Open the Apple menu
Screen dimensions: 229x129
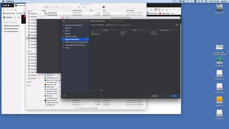(3, 1)
